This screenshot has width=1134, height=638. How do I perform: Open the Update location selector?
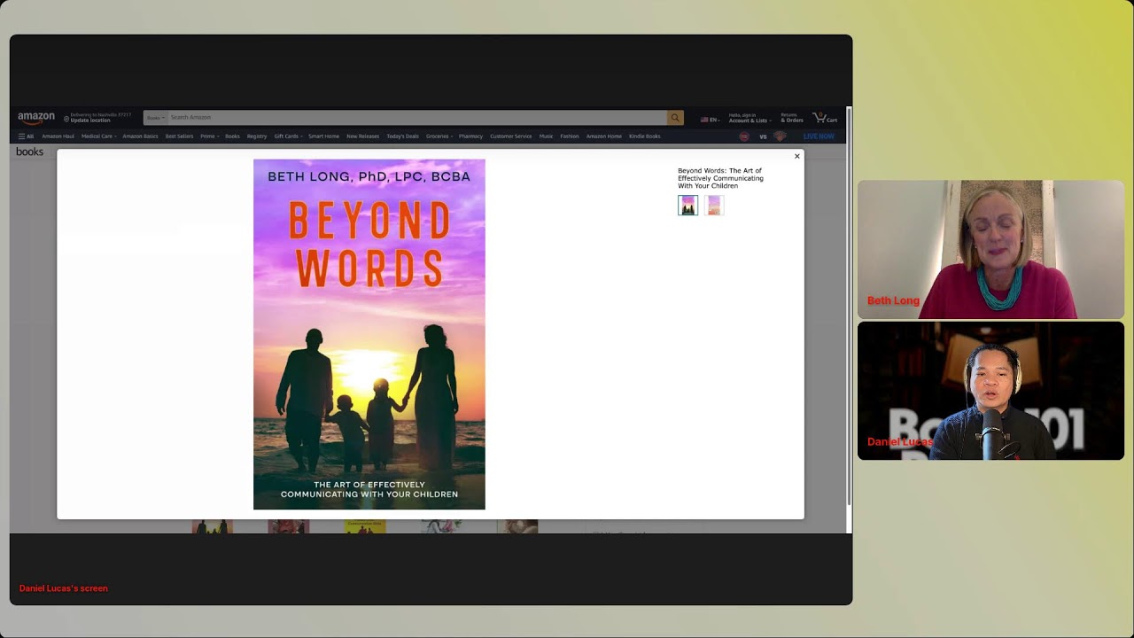pyautogui.click(x=97, y=118)
